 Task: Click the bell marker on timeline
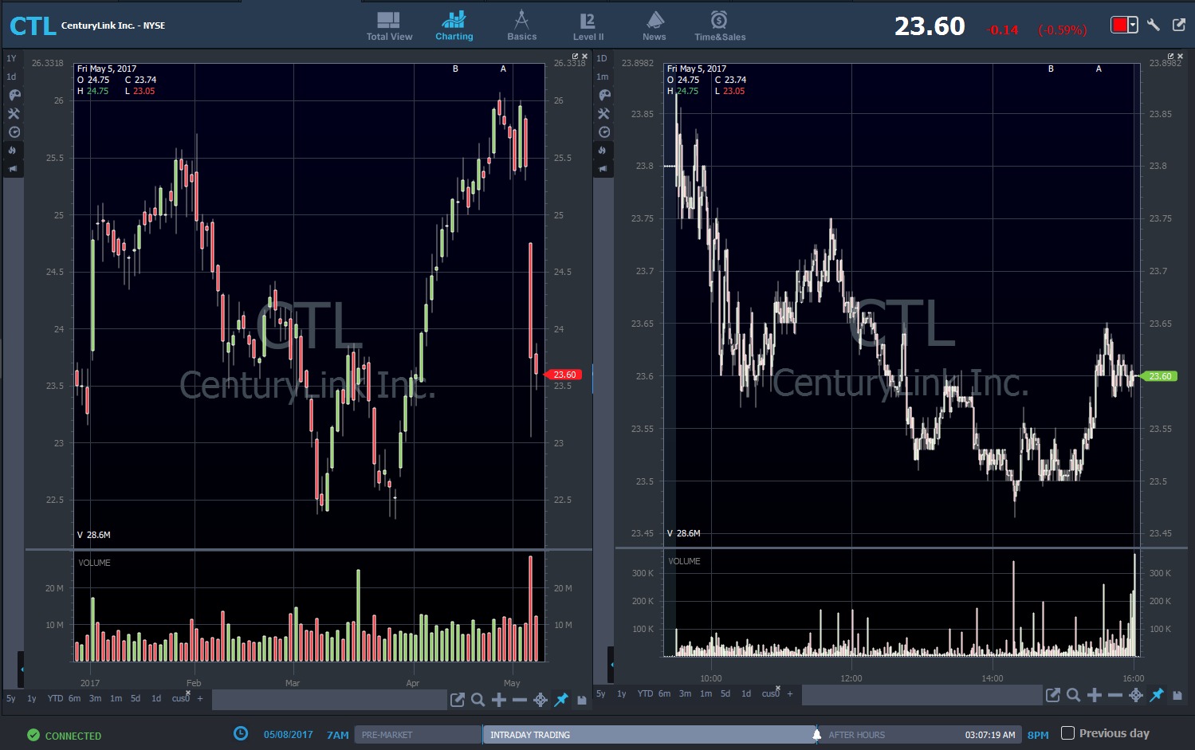pyautogui.click(x=816, y=735)
